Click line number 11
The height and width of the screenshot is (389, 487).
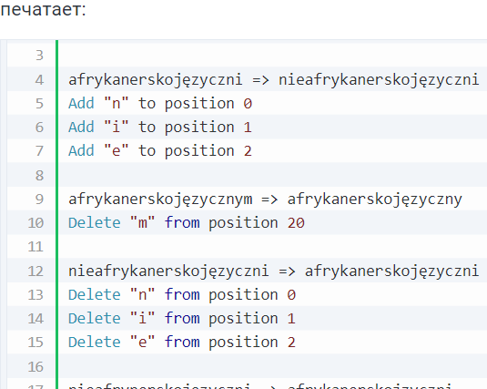click(36, 247)
